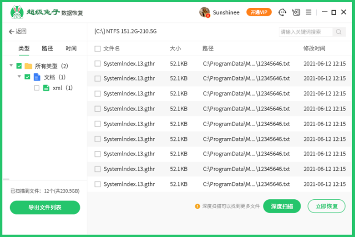Open the feedback mail icon
Screen dimensions: 355x237
(295, 12)
